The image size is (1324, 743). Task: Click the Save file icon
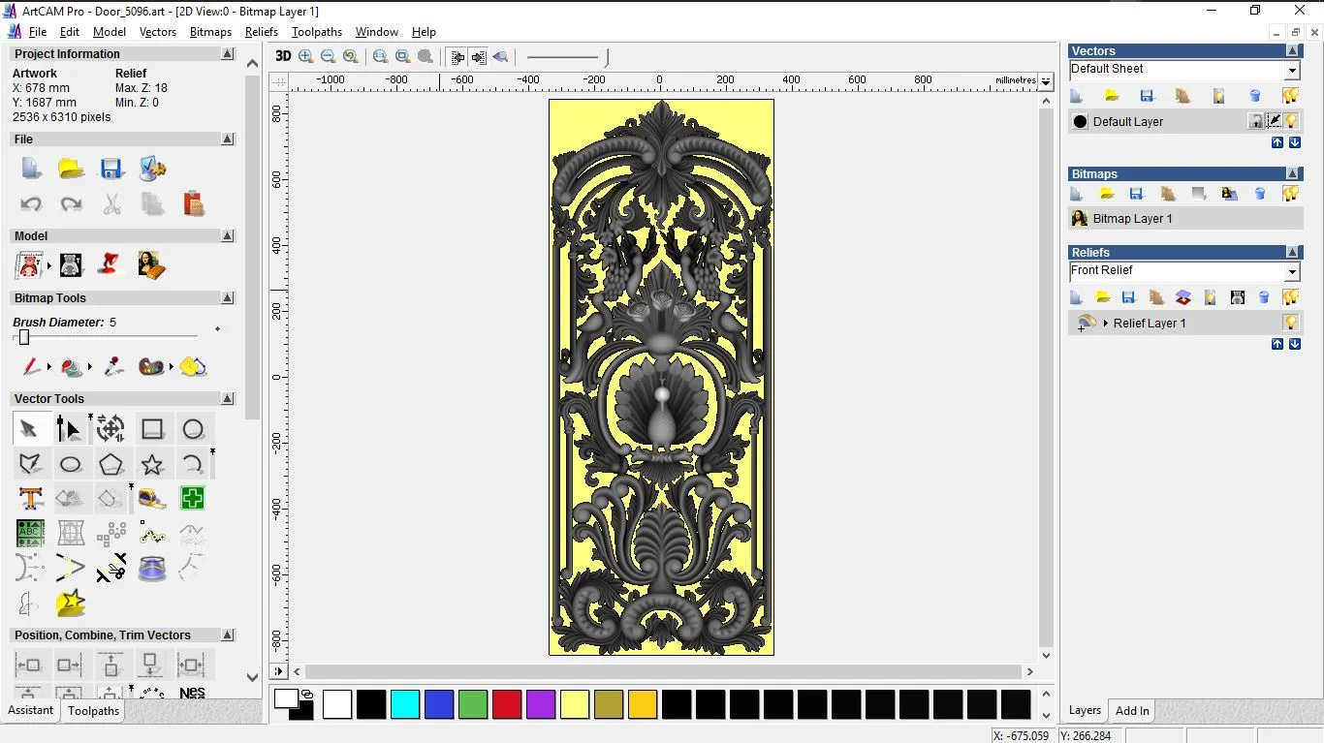click(111, 169)
